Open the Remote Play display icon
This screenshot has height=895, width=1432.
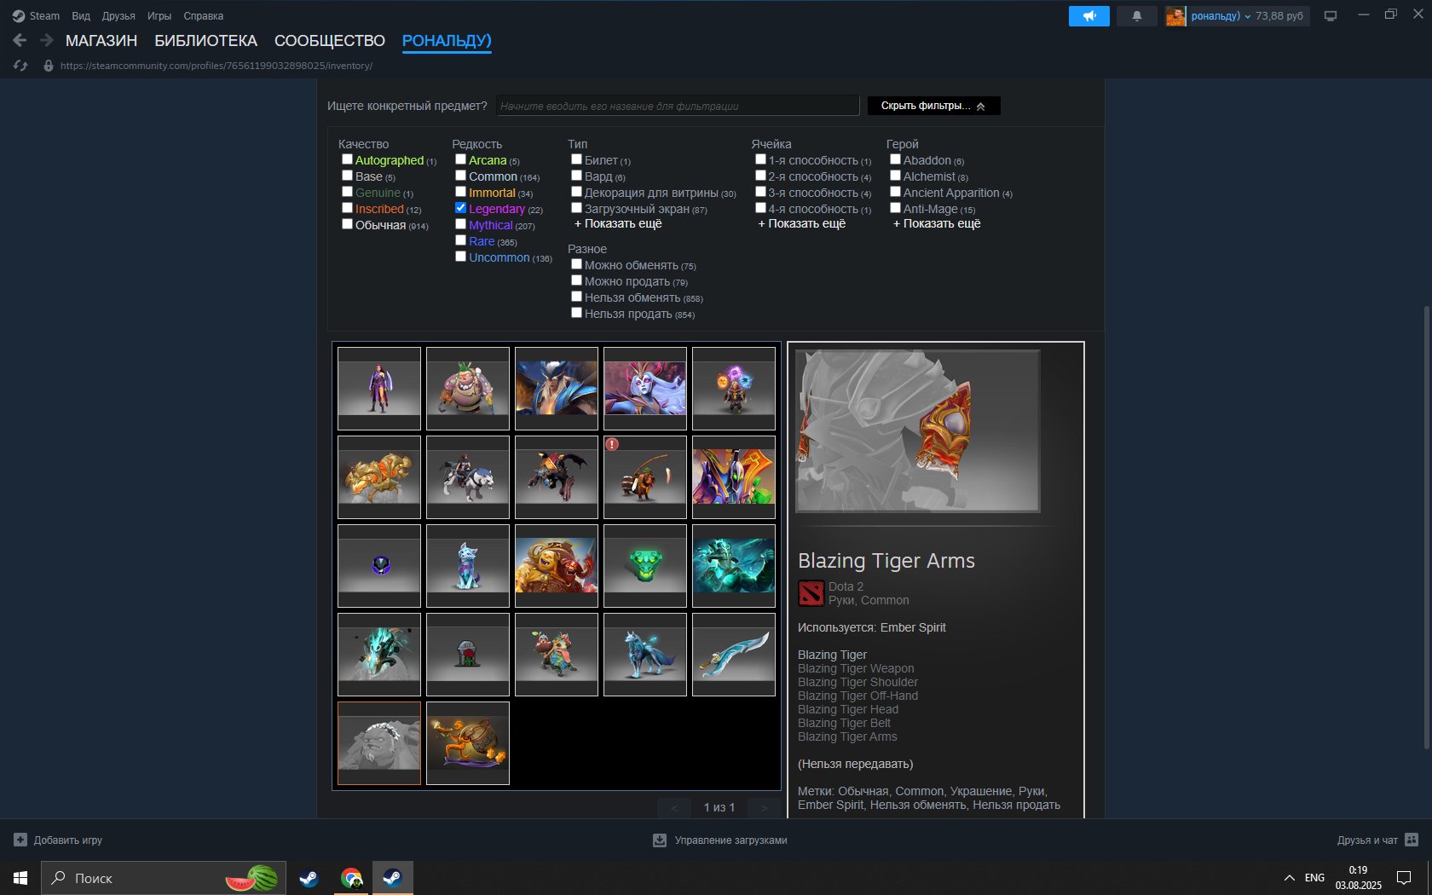1330,15
